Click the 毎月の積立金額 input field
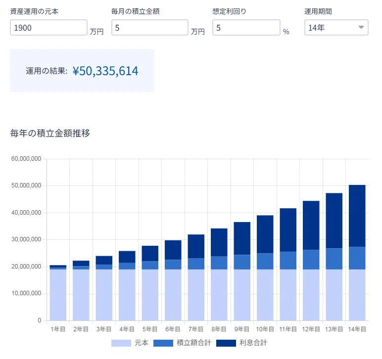 150,28
